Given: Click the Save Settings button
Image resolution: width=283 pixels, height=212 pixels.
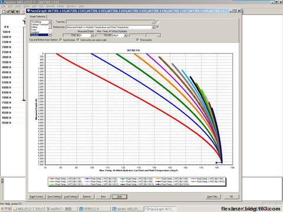Looking at the screenshot, I should click(54, 197).
